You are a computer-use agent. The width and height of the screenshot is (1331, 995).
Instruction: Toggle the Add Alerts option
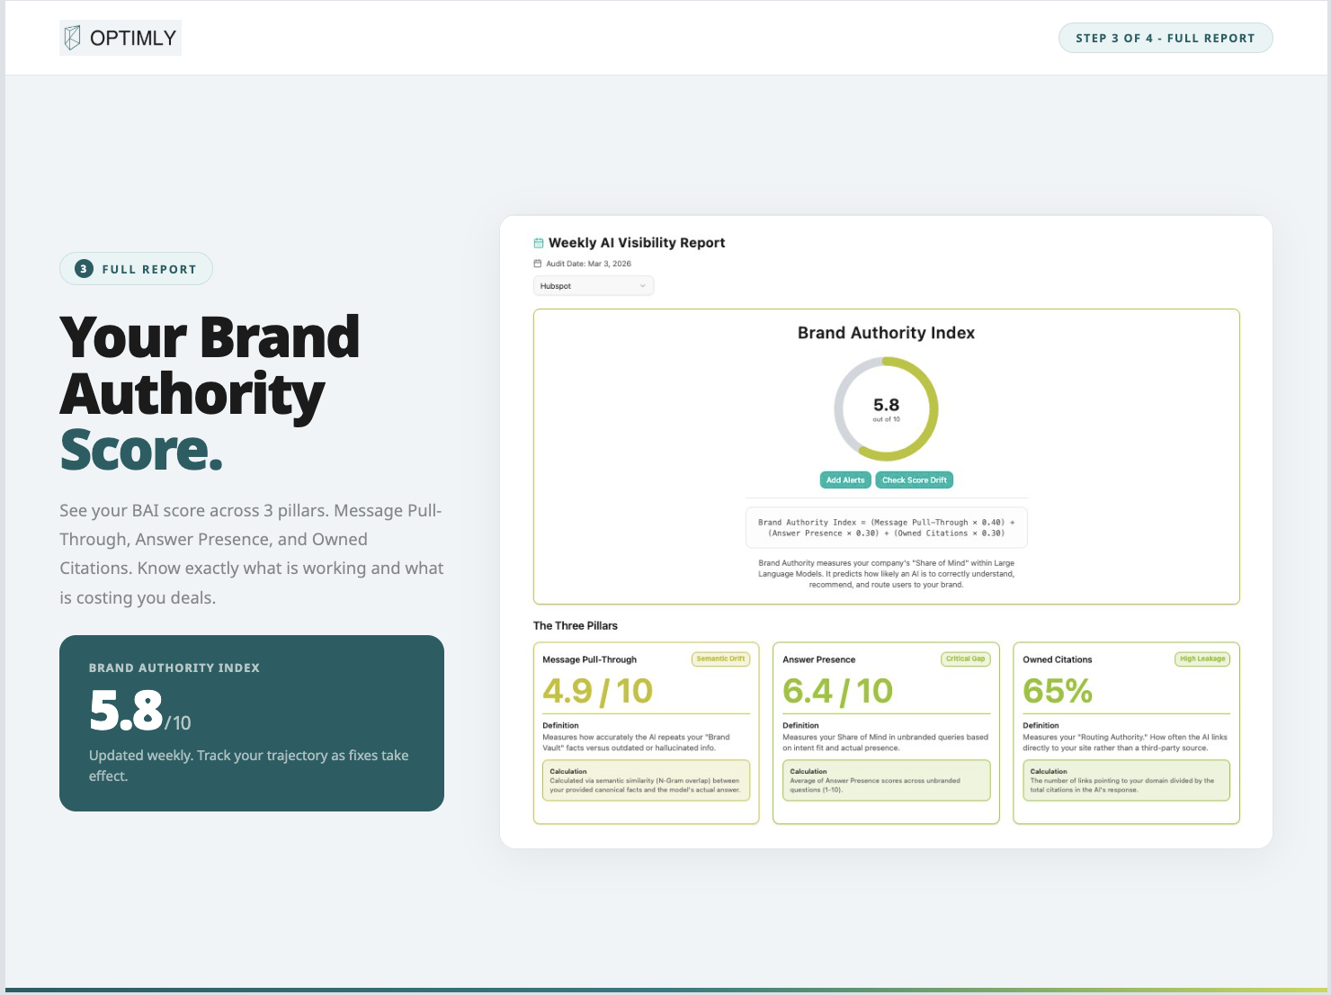(x=844, y=480)
